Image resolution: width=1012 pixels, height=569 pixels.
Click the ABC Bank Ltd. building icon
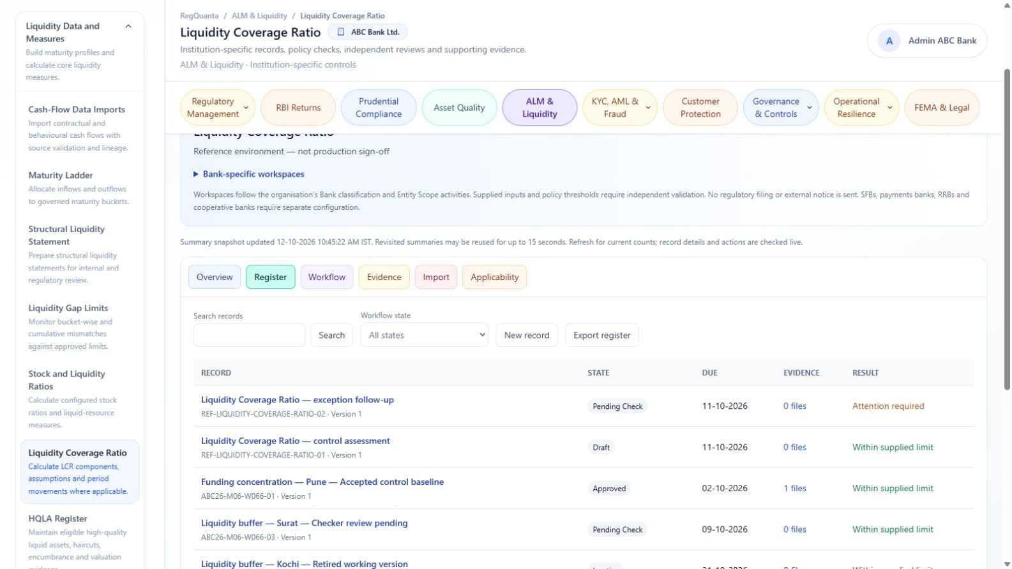341,32
